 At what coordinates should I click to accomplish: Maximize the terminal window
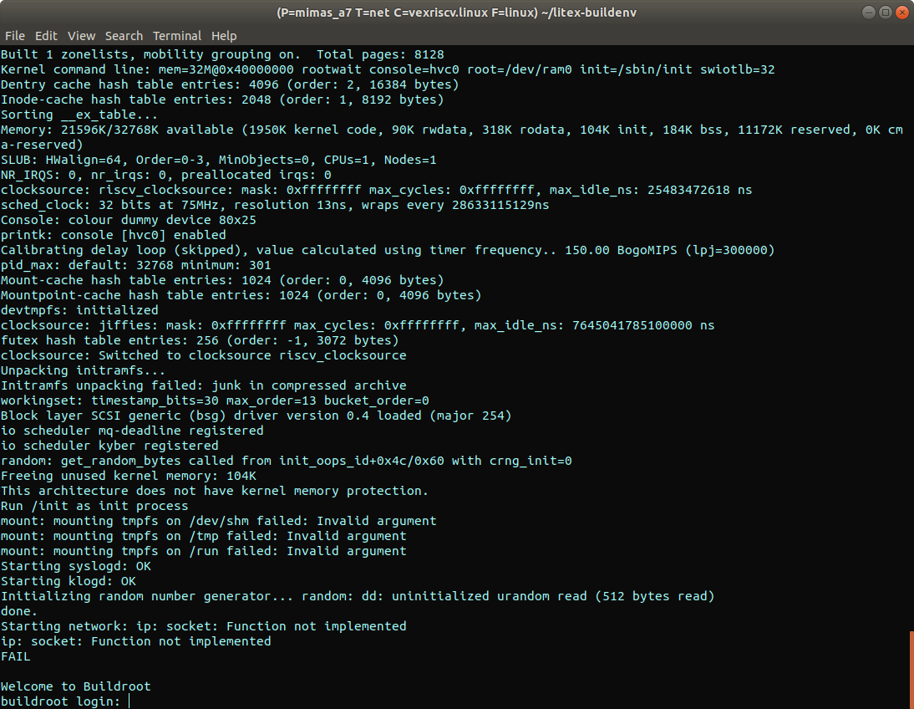coord(881,13)
